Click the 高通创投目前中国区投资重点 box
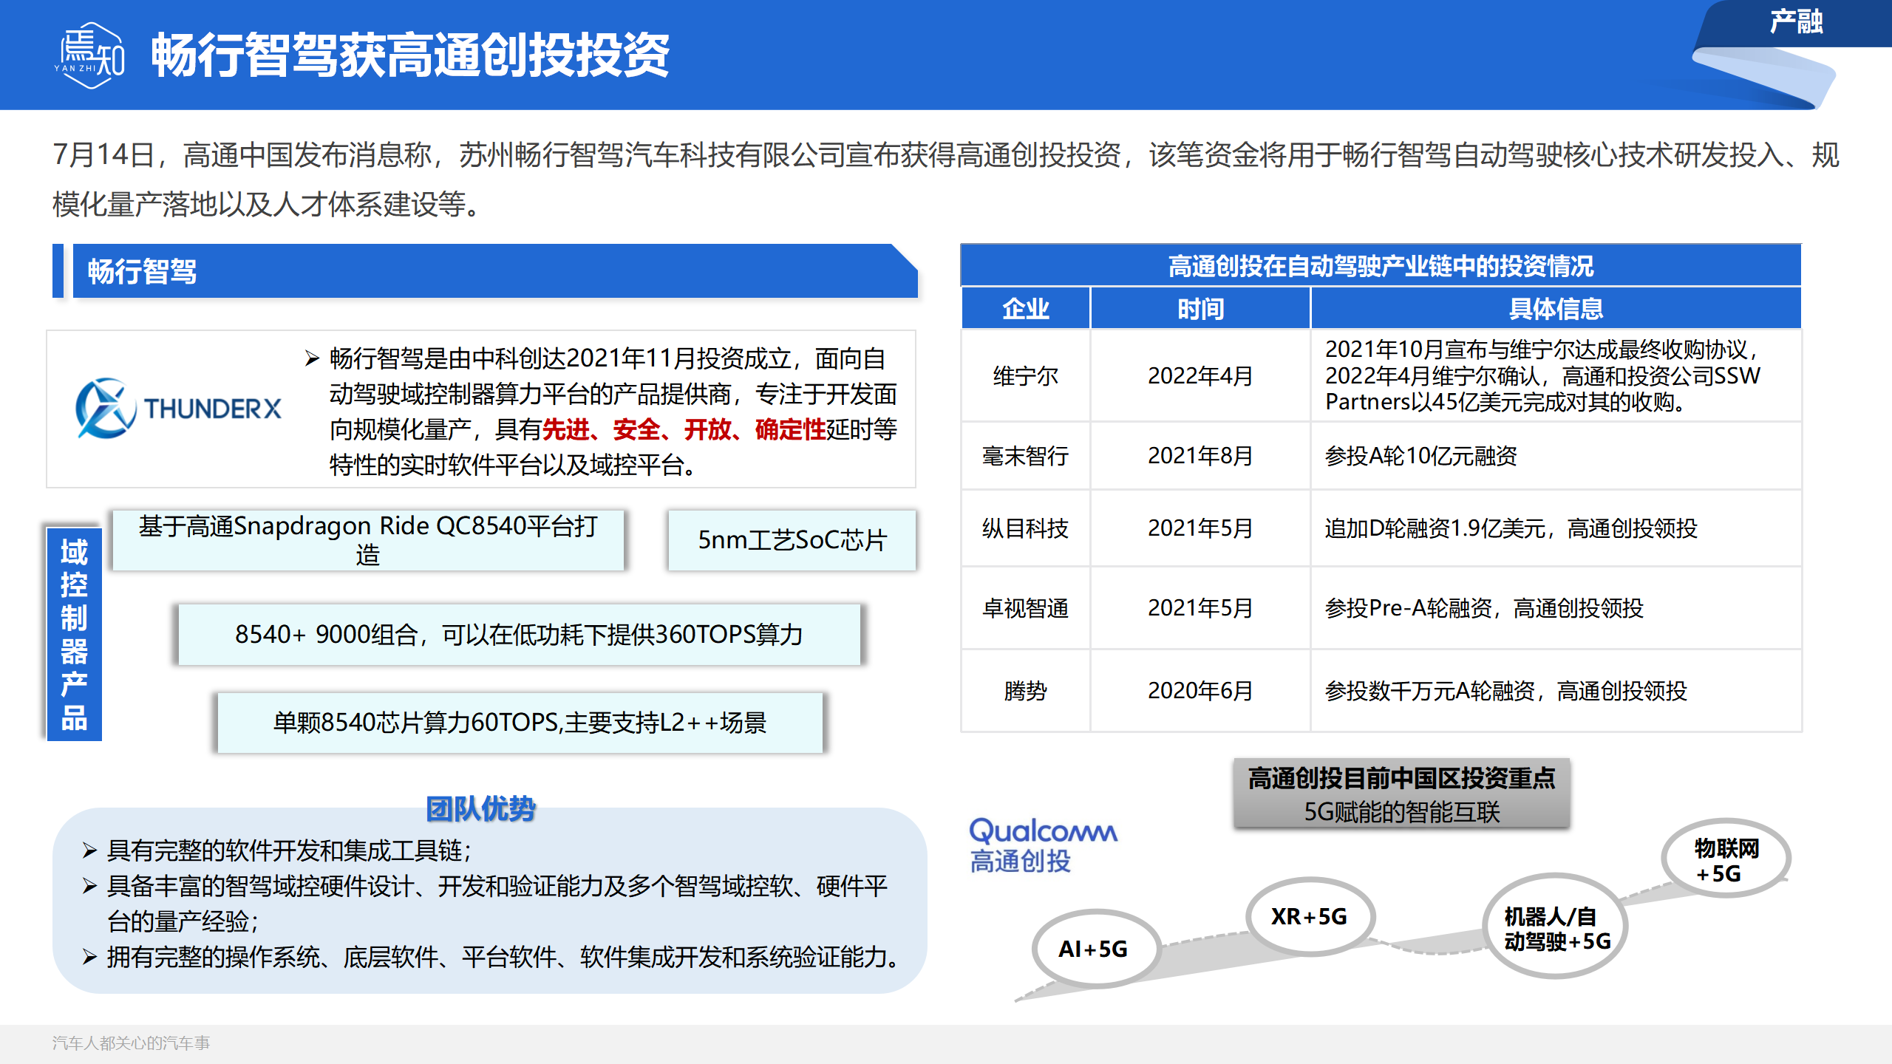 point(1401,794)
